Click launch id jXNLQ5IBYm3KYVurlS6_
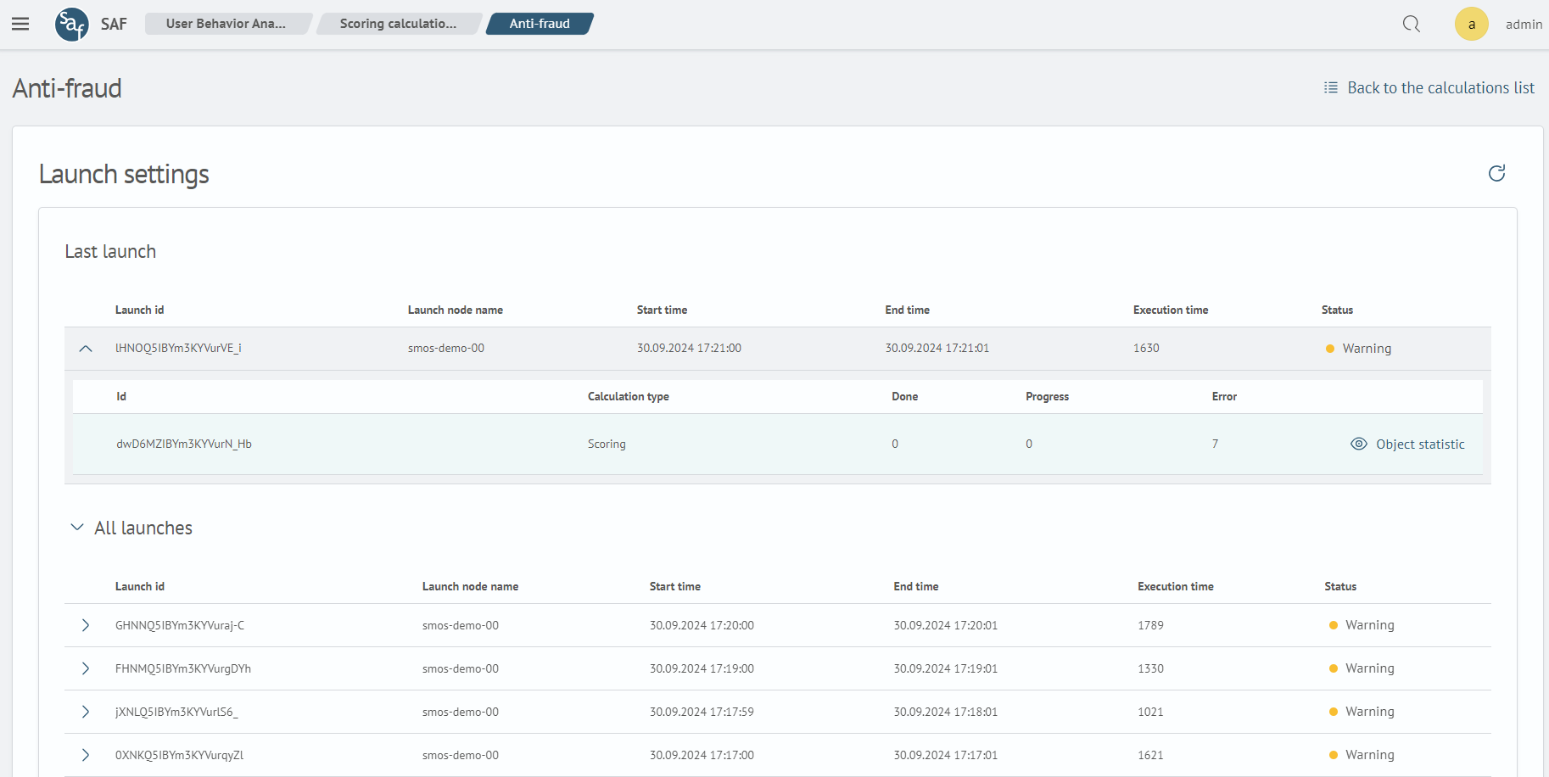Viewport: 1549px width, 777px height. (x=176, y=712)
